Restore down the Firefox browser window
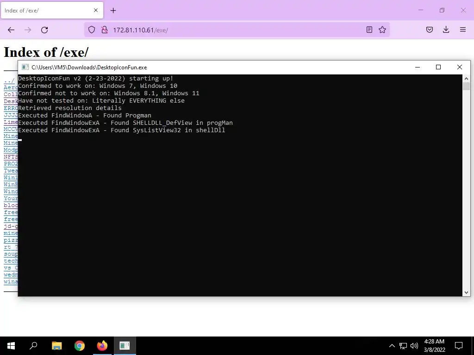The width and height of the screenshot is (474, 355). 442,10
